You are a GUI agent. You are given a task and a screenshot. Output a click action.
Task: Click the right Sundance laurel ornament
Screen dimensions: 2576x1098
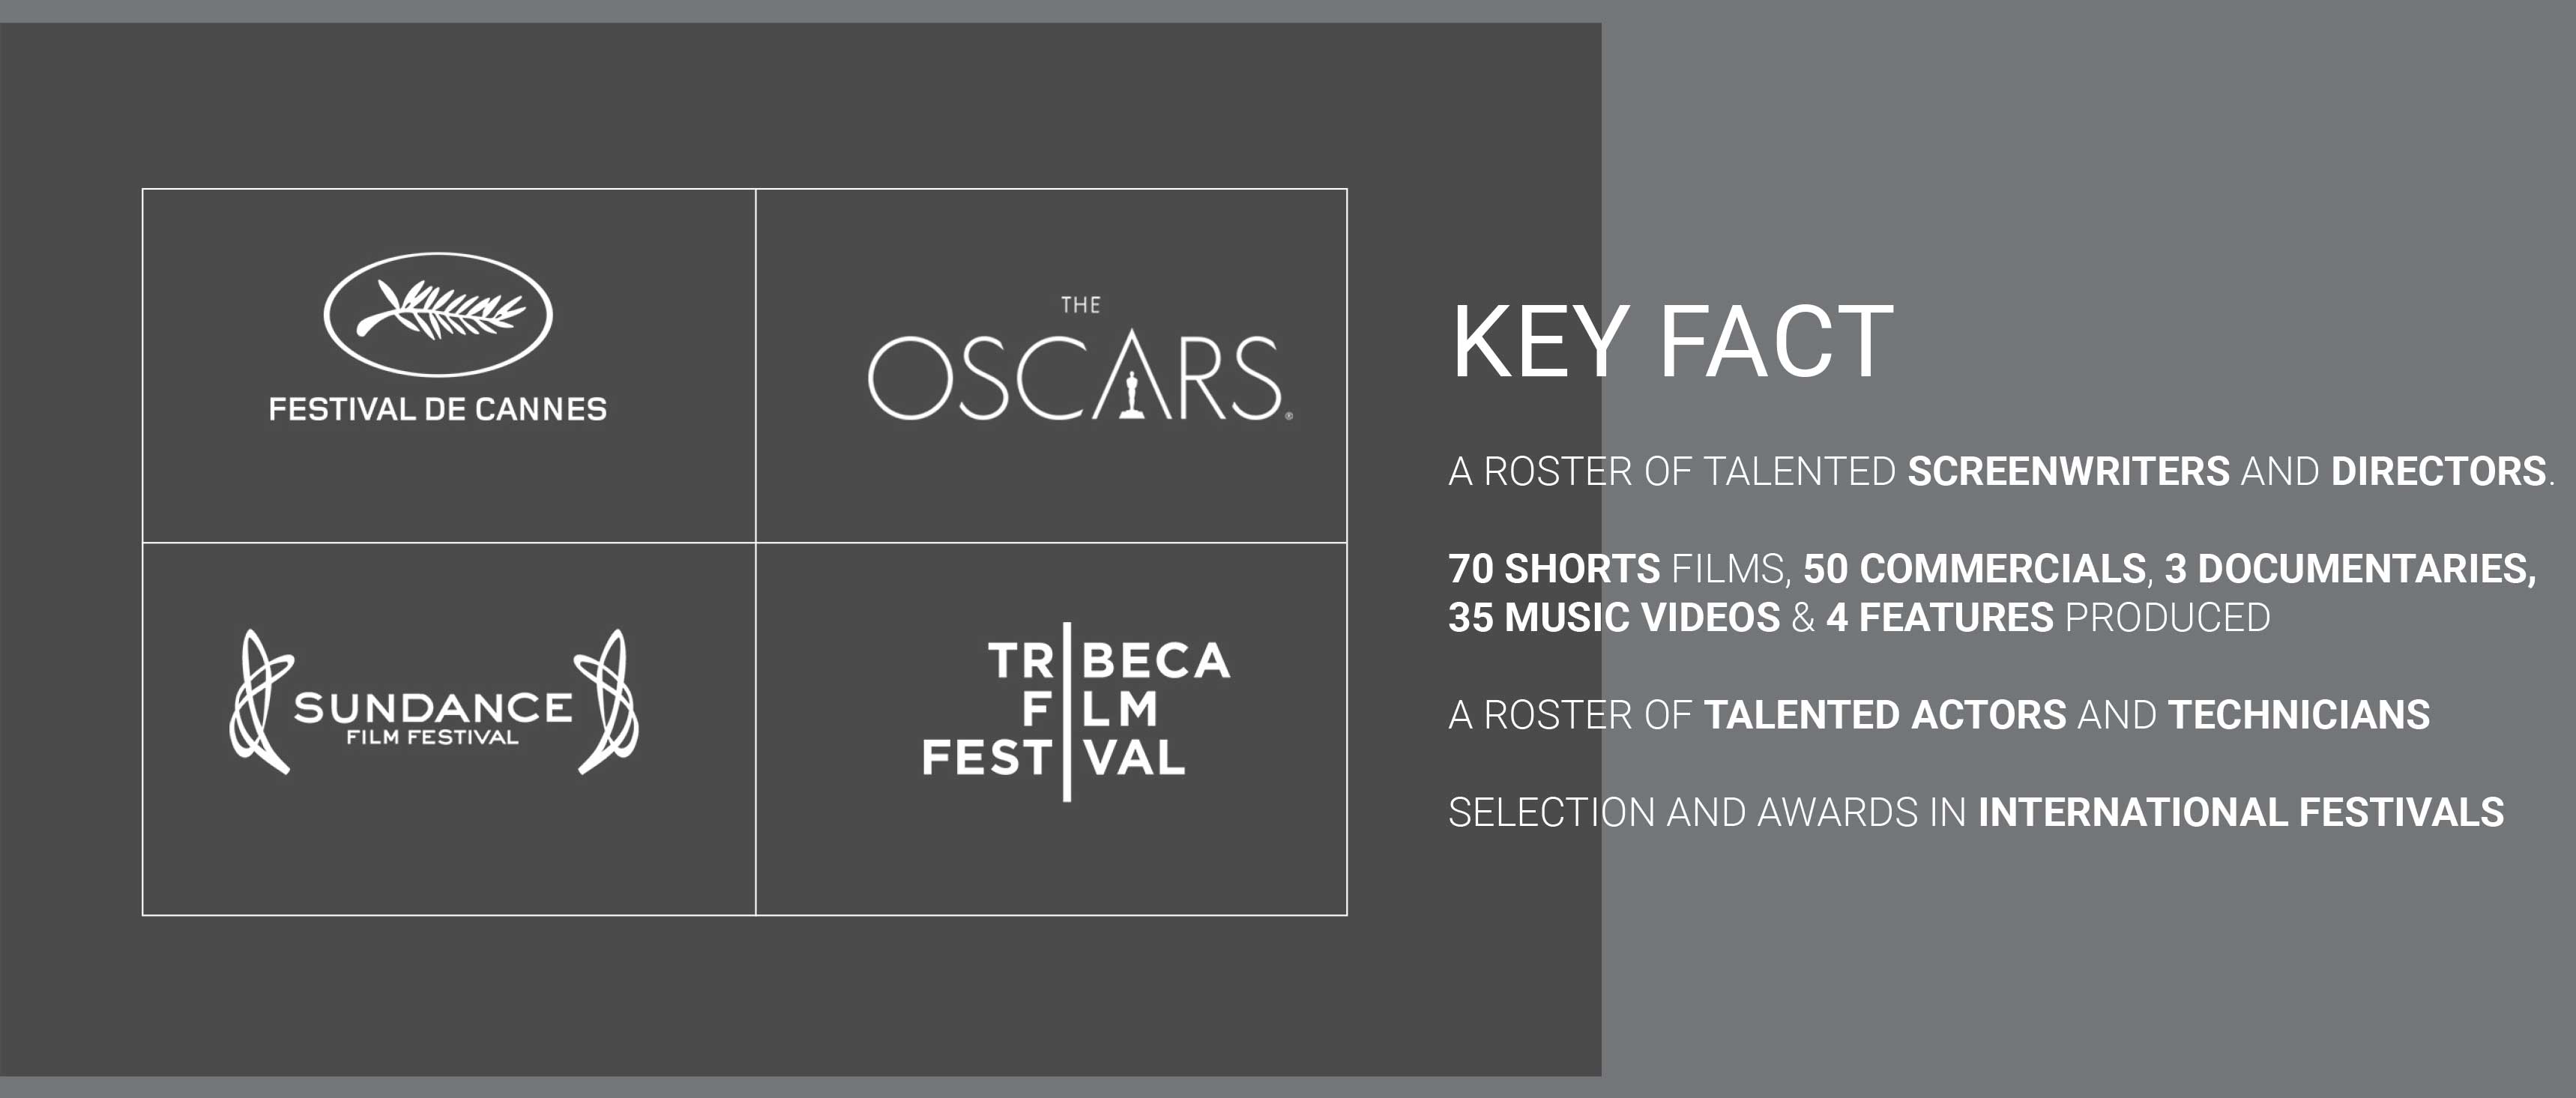pyautogui.click(x=607, y=702)
